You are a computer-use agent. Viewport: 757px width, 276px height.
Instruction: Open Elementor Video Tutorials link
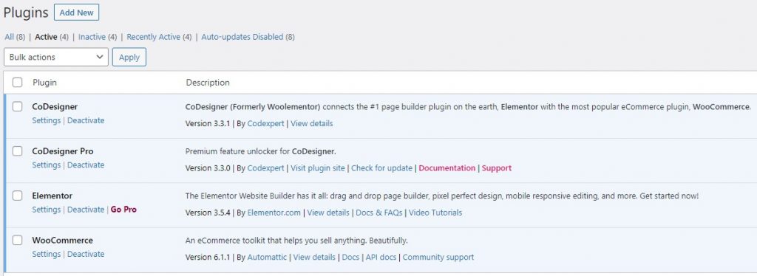435,213
